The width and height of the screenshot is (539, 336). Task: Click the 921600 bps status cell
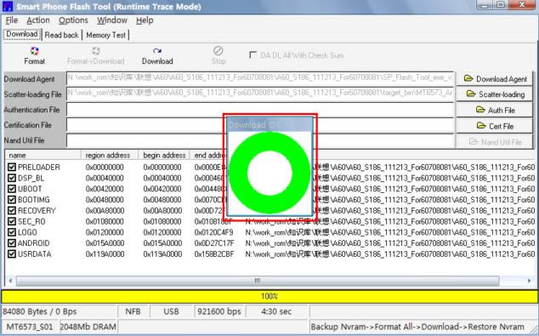pos(219,311)
